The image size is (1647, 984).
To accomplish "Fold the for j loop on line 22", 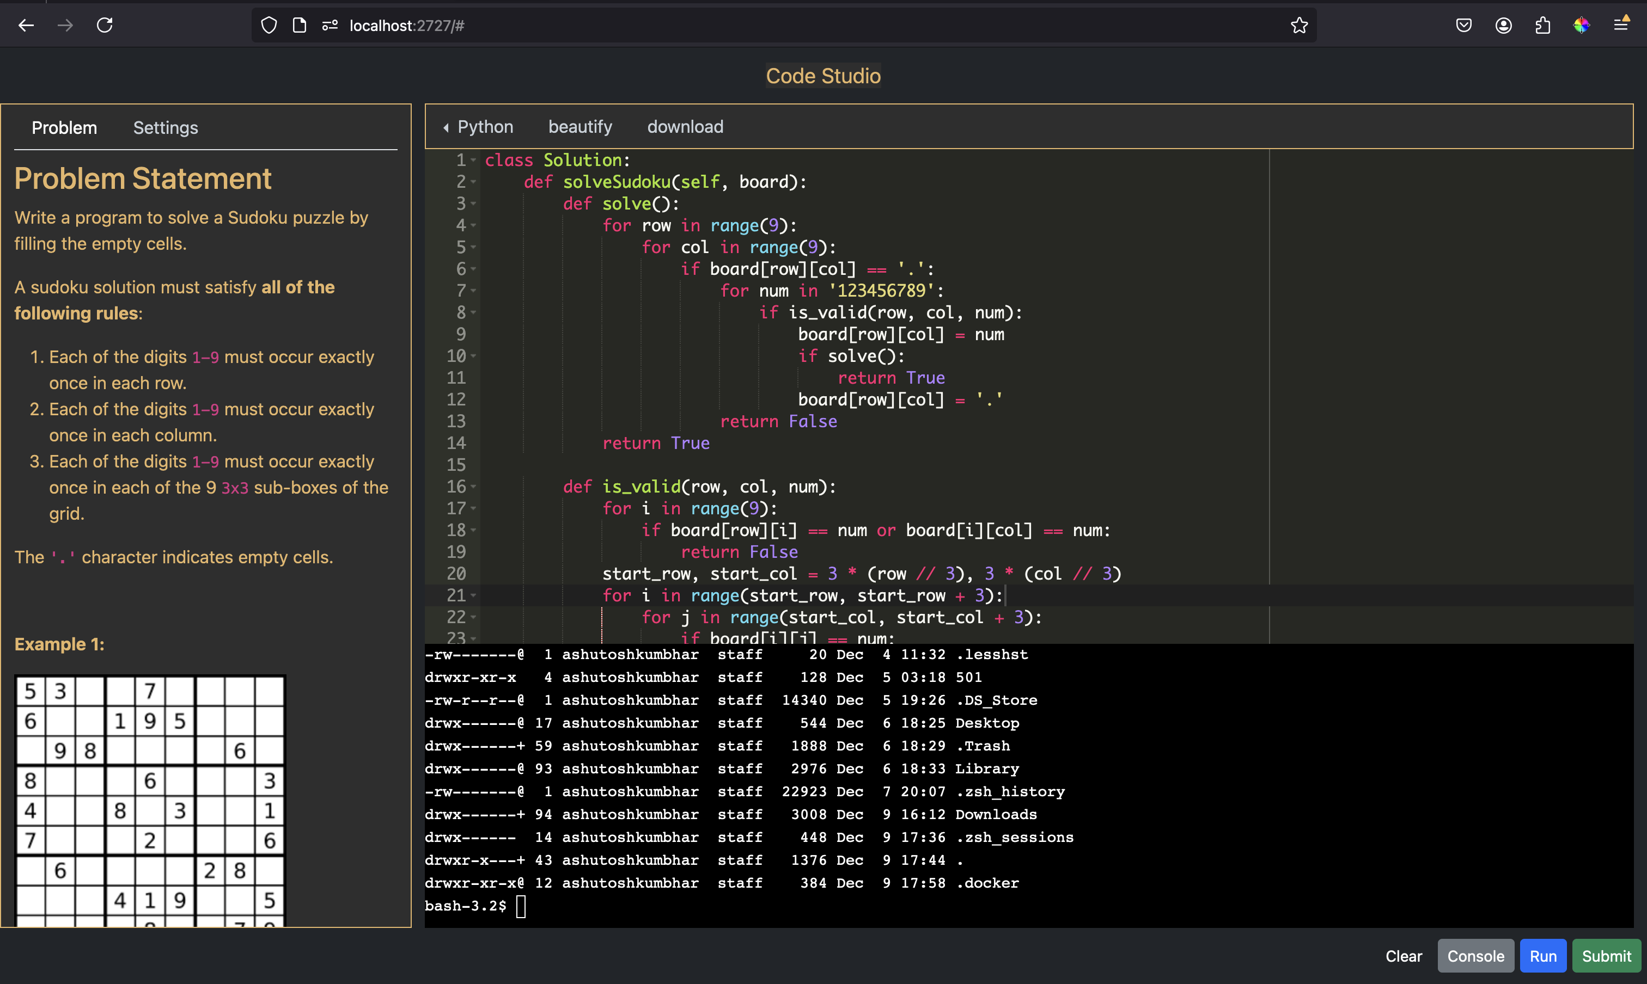I will (473, 617).
